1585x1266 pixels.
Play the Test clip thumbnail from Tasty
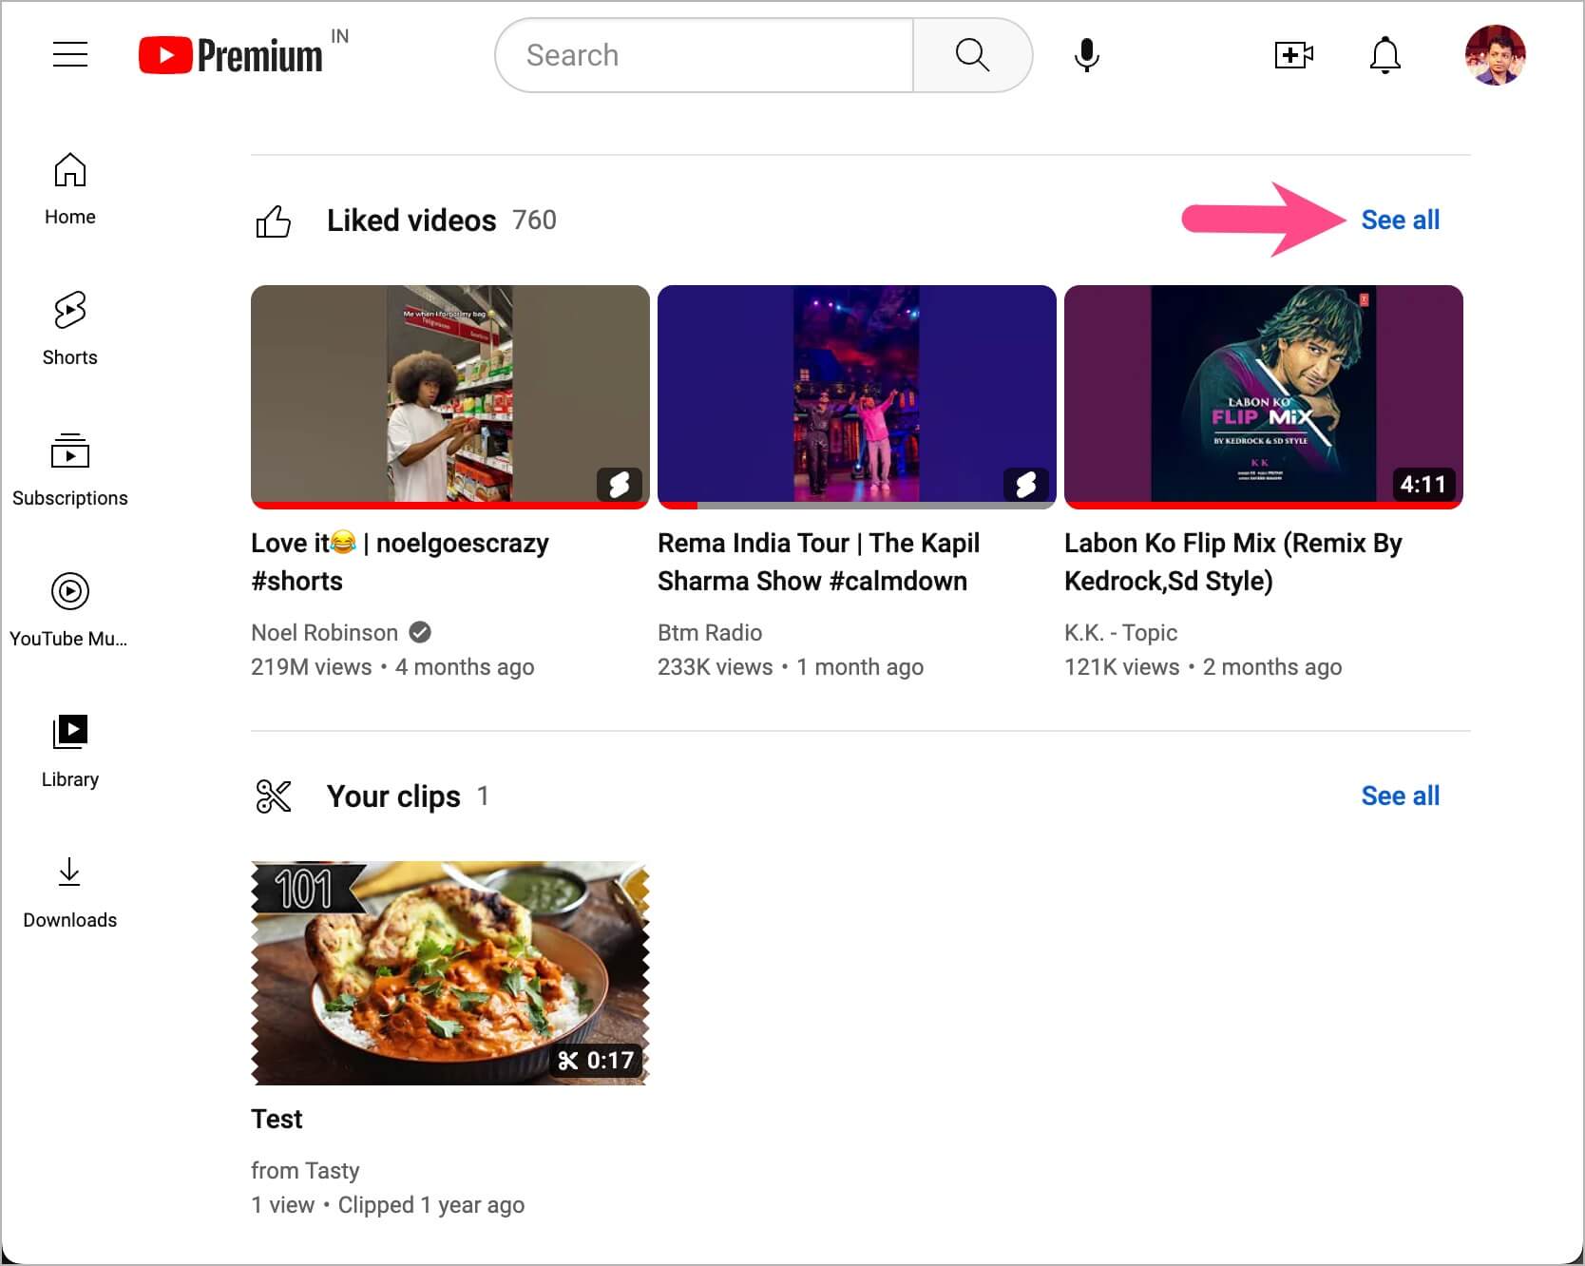click(449, 972)
